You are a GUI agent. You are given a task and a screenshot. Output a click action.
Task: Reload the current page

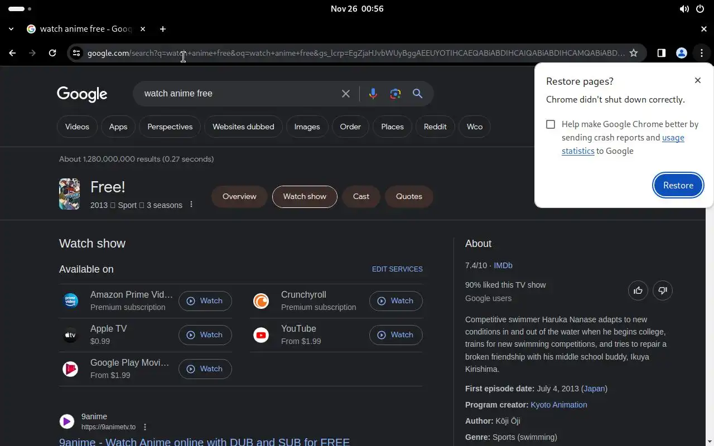coord(52,53)
